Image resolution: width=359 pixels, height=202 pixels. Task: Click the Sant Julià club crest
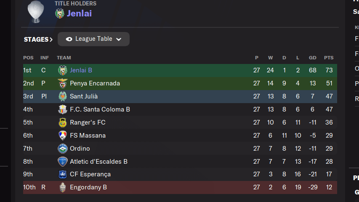(63, 96)
